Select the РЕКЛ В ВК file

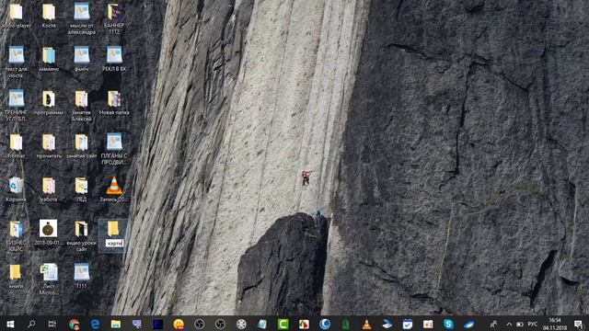(x=114, y=59)
